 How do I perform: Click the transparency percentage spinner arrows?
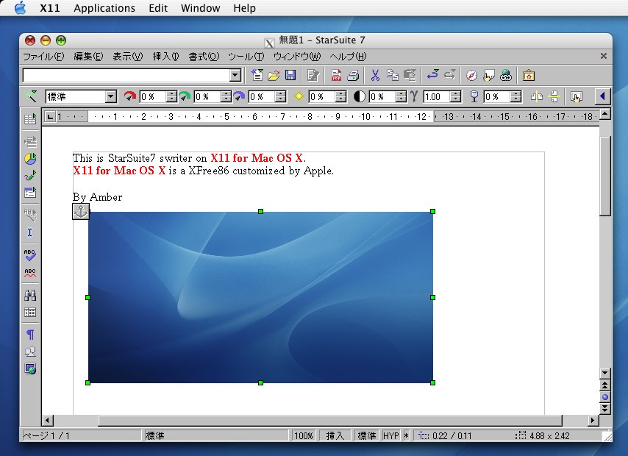point(516,96)
